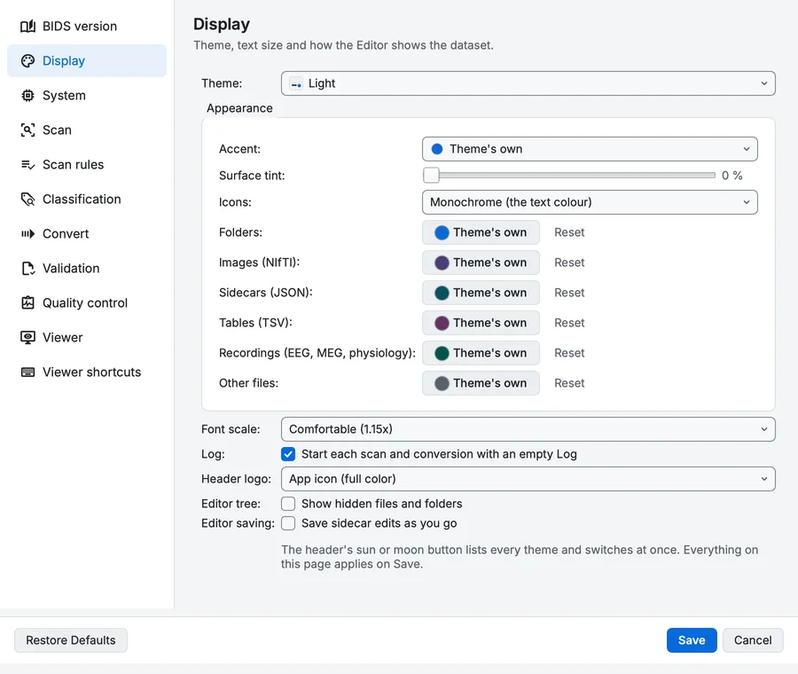Image resolution: width=798 pixels, height=674 pixels.
Task: Pick the Recordings colour swatch
Action: [x=481, y=353]
